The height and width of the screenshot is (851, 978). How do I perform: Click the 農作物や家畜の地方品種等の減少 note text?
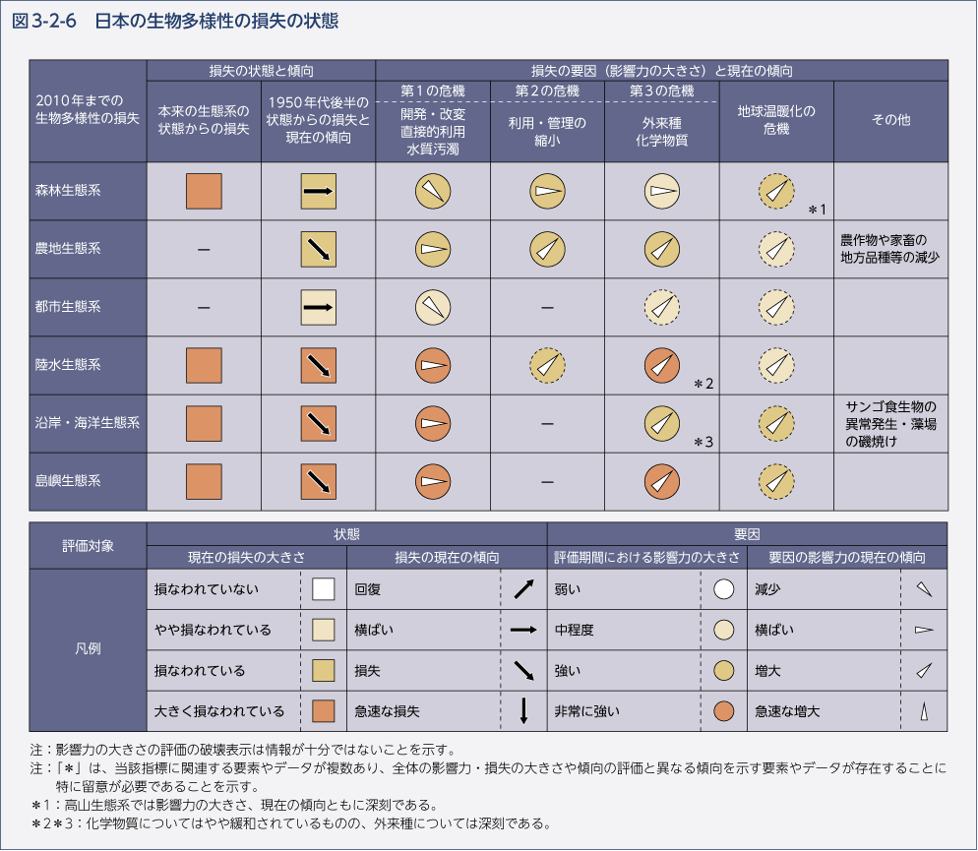click(x=890, y=248)
